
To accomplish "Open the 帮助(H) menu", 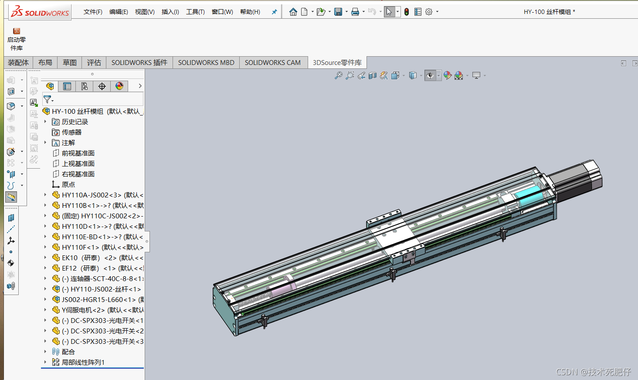I will pos(250,12).
